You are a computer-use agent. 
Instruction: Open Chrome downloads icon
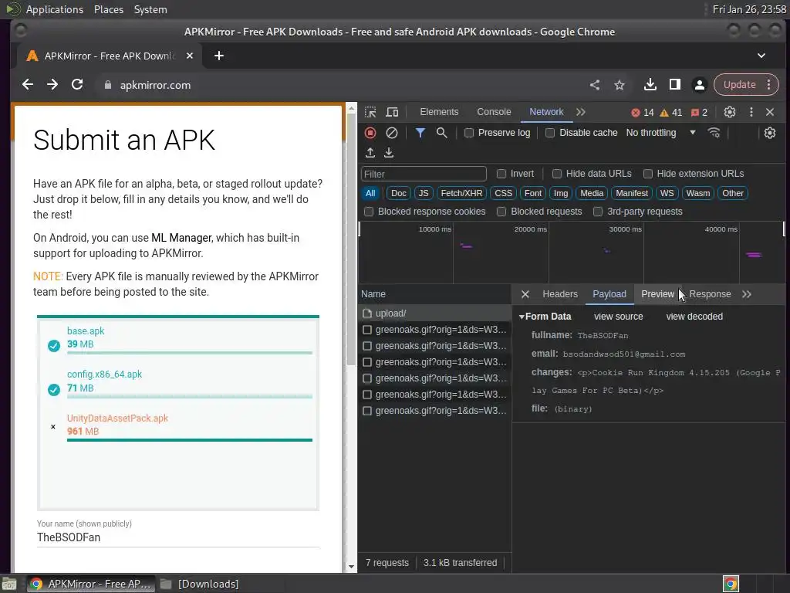click(650, 85)
